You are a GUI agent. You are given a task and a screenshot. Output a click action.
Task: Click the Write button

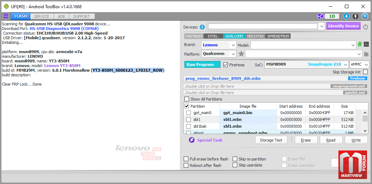tap(356, 140)
